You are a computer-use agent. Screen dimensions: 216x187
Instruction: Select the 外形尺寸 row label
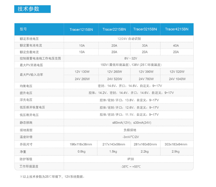26,144
